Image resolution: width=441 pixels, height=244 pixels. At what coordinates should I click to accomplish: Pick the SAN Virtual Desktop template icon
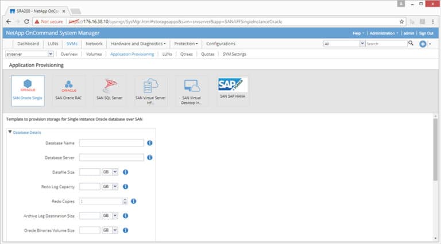[192, 91]
